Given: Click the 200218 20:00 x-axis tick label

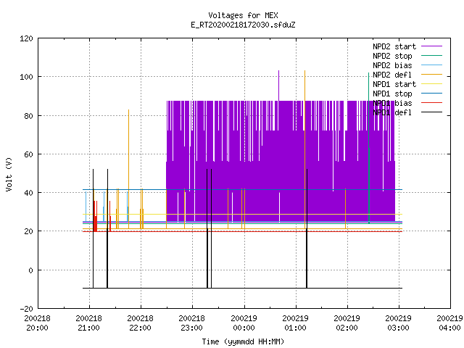Looking at the screenshot, I should (37, 323).
